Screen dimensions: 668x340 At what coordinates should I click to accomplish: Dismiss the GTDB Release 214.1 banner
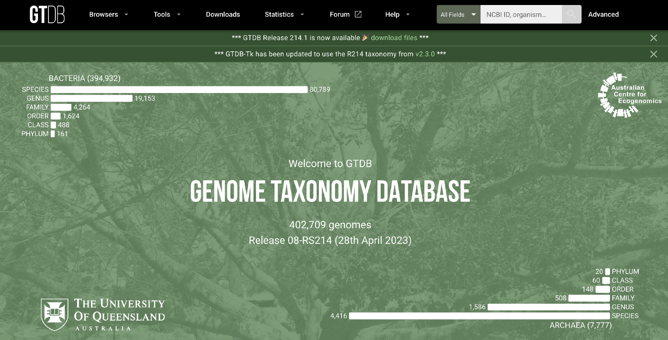click(653, 38)
